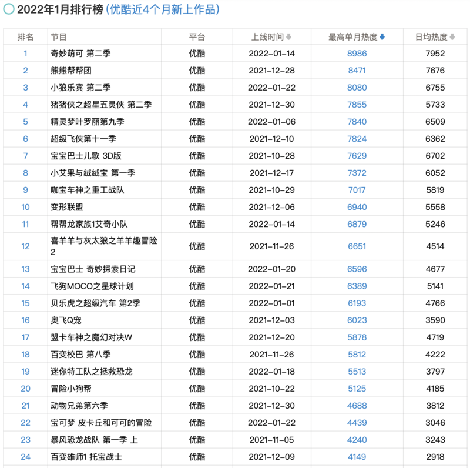Select rank number 24 link

point(25,457)
